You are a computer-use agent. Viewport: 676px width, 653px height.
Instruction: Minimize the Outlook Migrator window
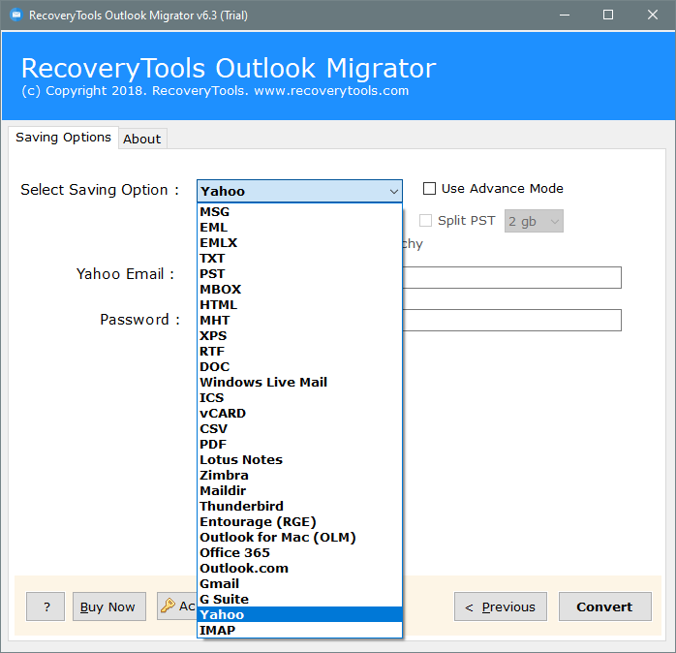[565, 16]
